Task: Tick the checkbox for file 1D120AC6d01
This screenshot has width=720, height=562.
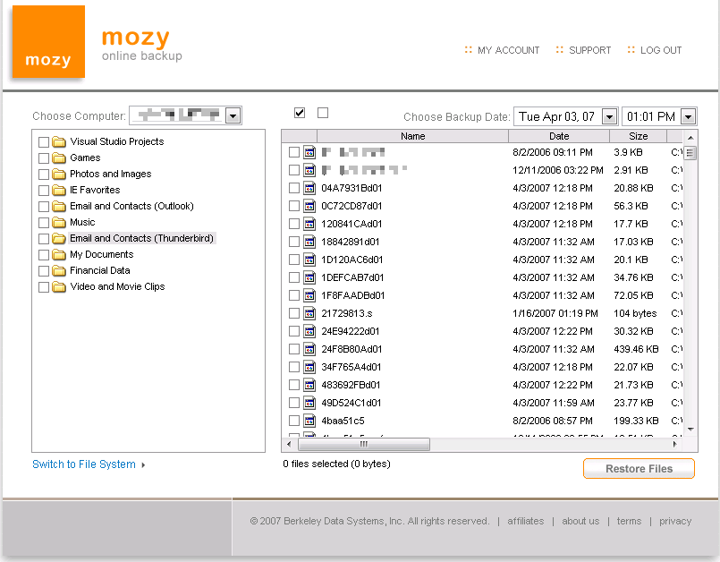Action: [294, 260]
